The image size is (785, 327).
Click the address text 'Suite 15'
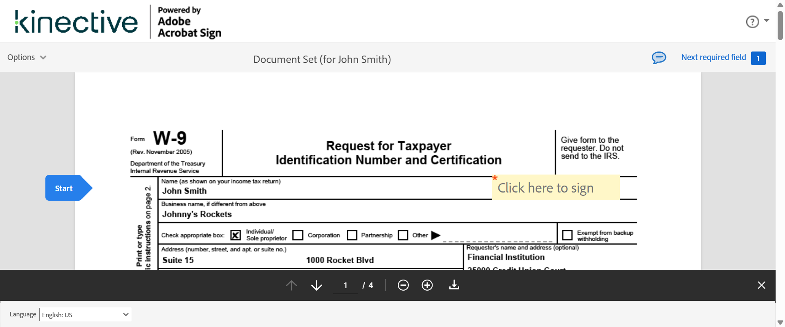coord(178,260)
